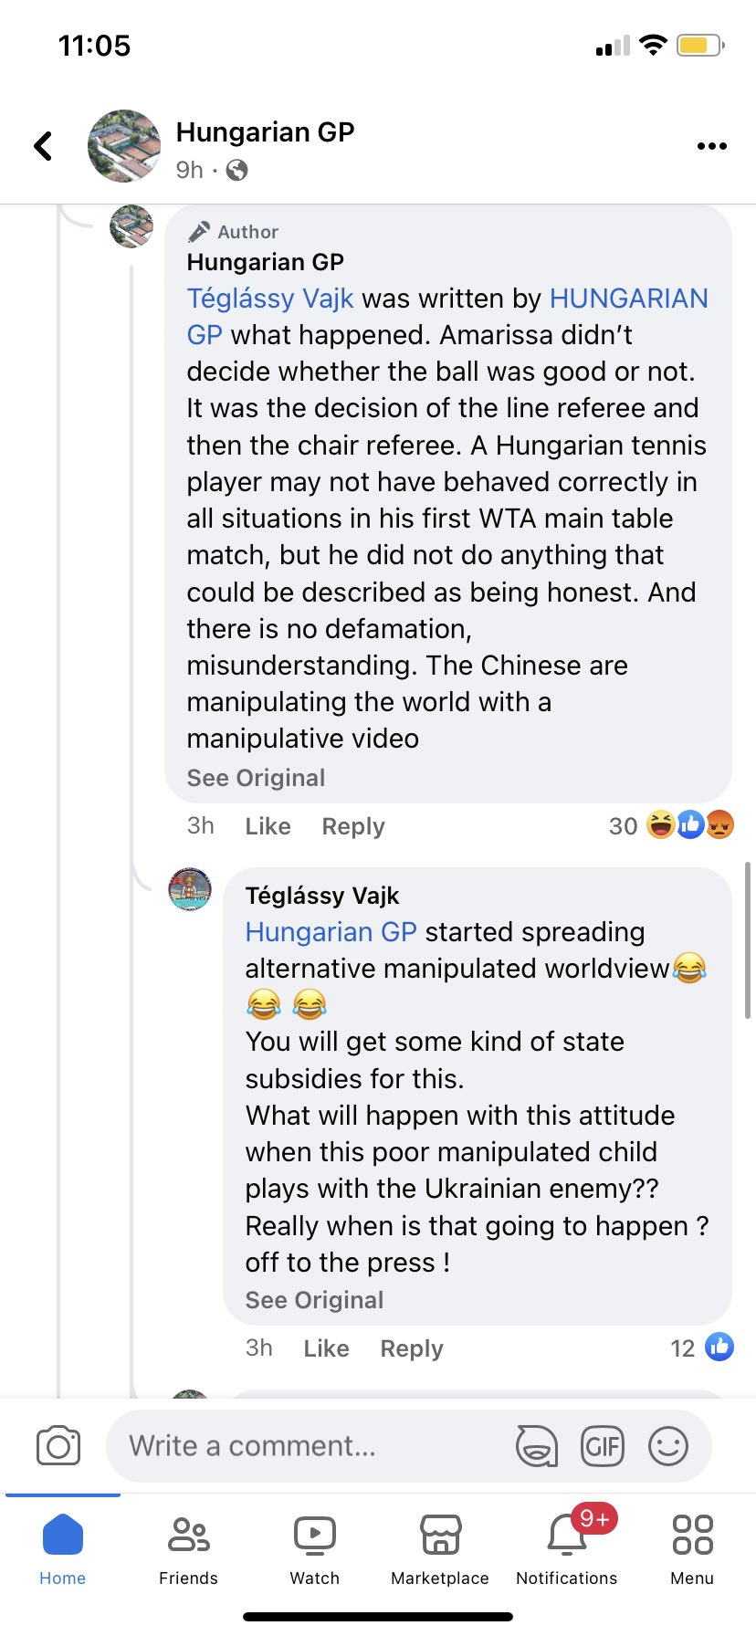756x1636 pixels.
Task: Like the Hungarian GP author comment
Action: point(268,826)
